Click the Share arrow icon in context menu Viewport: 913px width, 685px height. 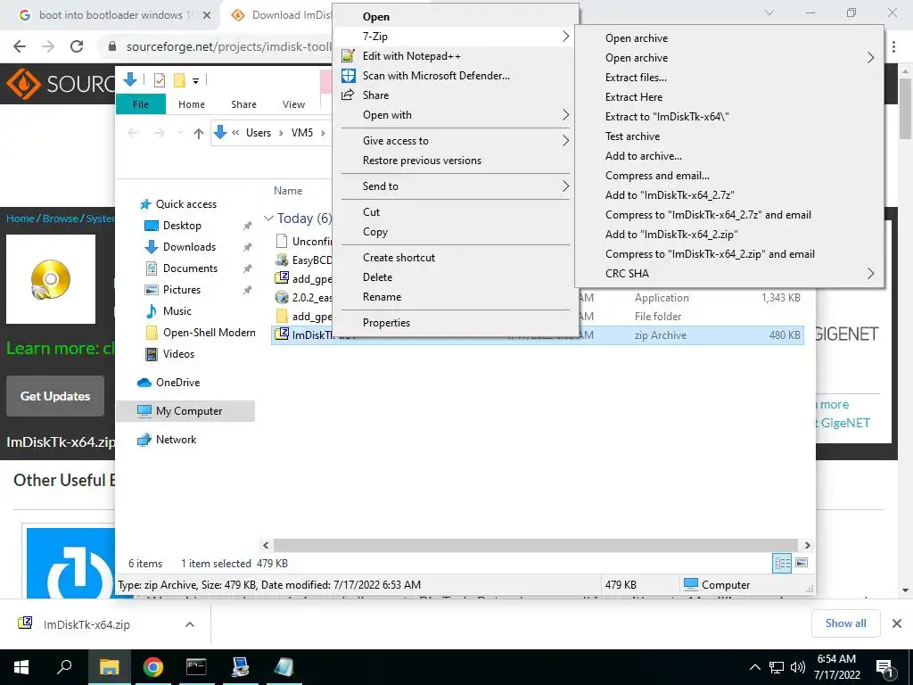[348, 95]
